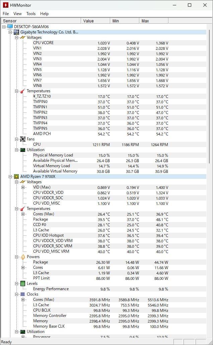Click the AMD Ryzen 7 9700X processor icon
Image resolution: width=213 pixels, height=345 pixels.
pos(16,176)
